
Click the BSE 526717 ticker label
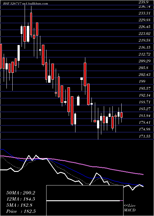pos(12,4)
